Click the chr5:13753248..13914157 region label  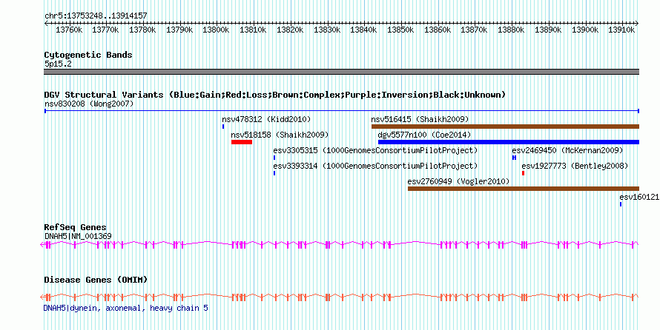coord(96,16)
